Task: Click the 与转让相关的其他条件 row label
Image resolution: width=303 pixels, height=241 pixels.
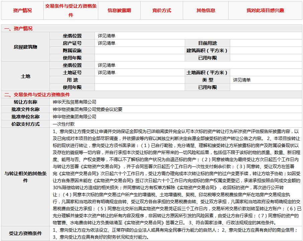Action: coord(25,177)
